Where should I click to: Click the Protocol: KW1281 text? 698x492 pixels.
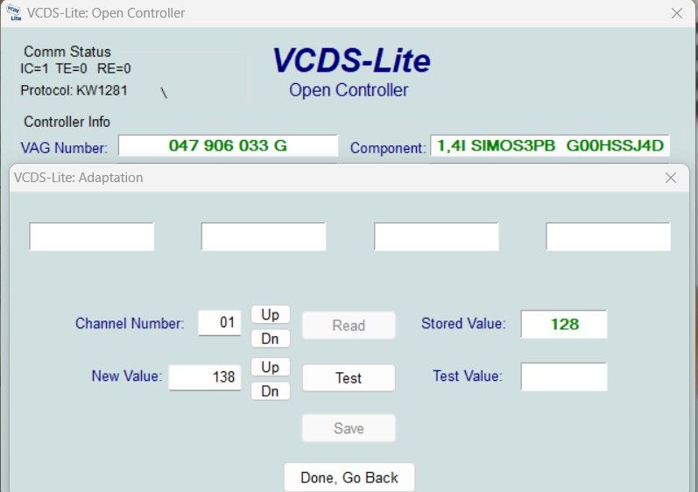click(x=74, y=90)
